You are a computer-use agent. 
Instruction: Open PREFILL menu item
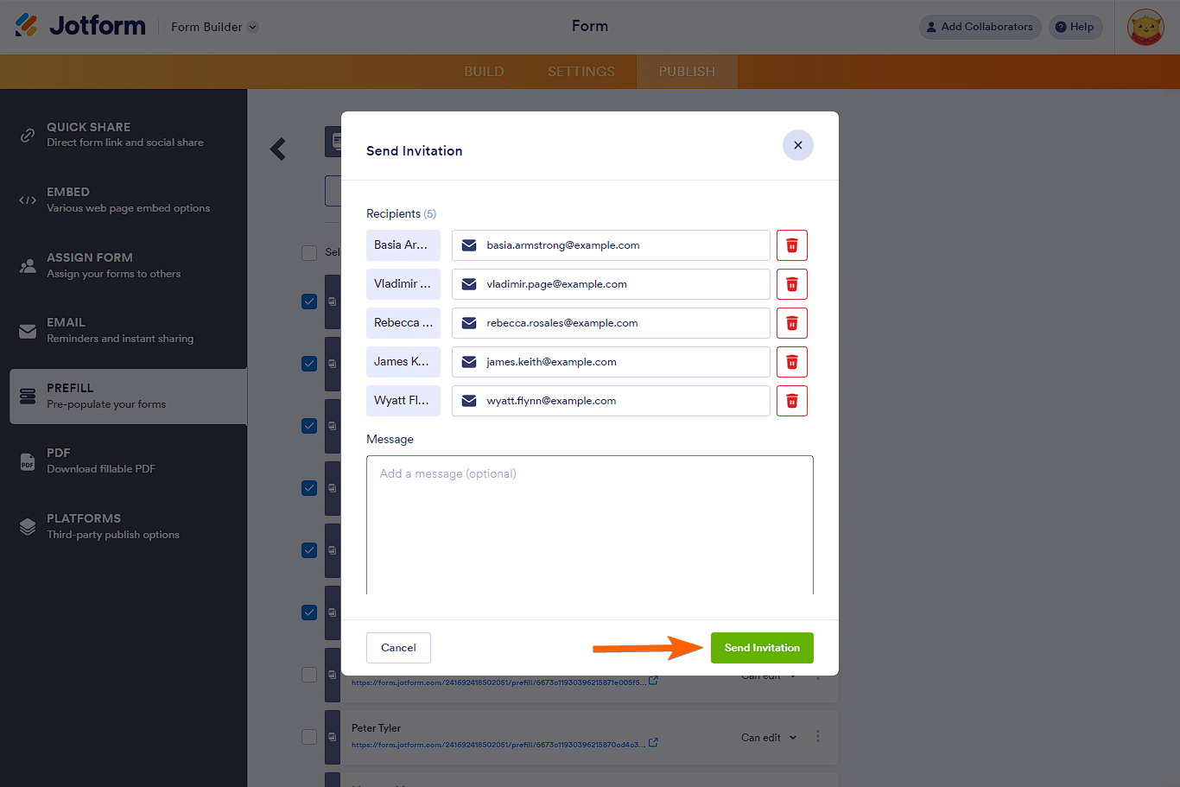coord(128,397)
